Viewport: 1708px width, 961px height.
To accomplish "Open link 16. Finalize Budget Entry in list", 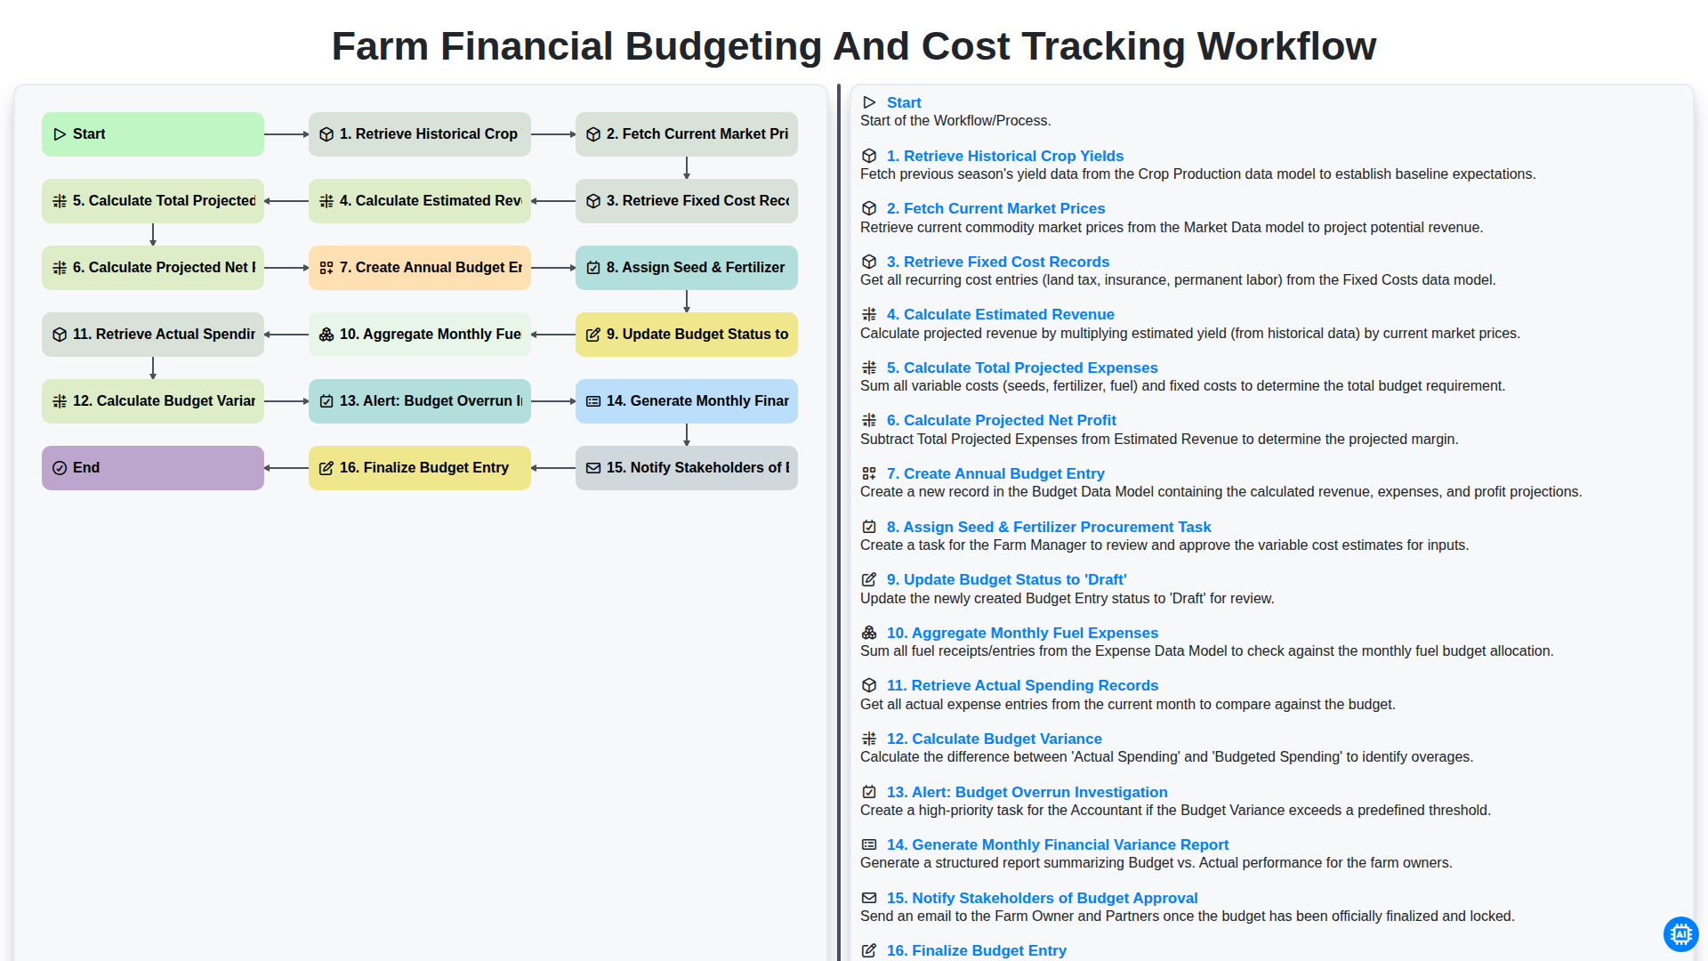I will (x=976, y=950).
